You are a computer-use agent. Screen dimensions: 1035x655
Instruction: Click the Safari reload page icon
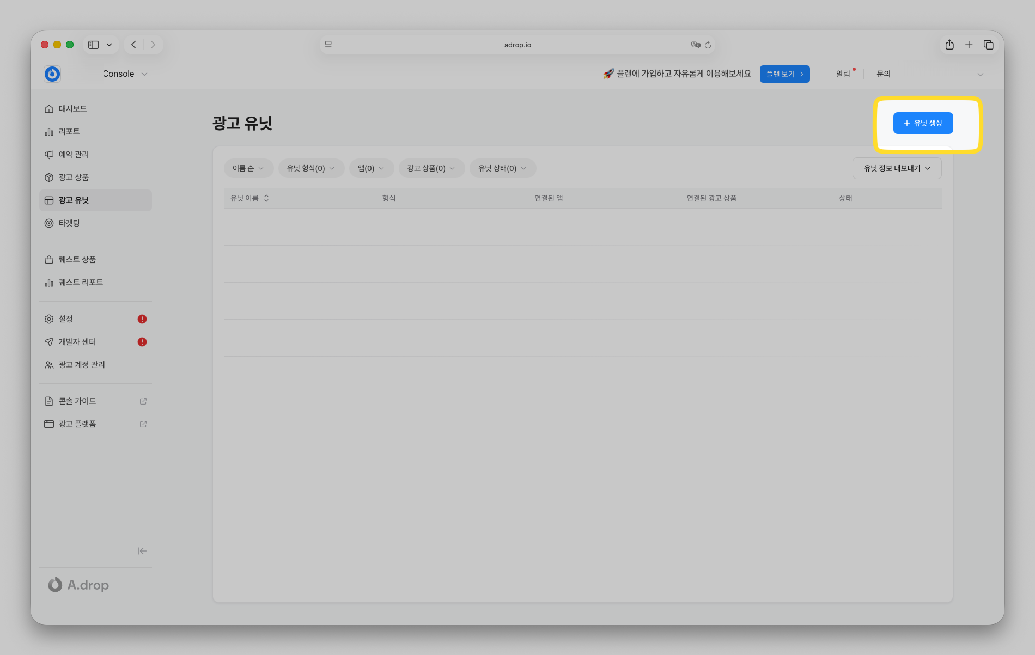[x=708, y=45]
